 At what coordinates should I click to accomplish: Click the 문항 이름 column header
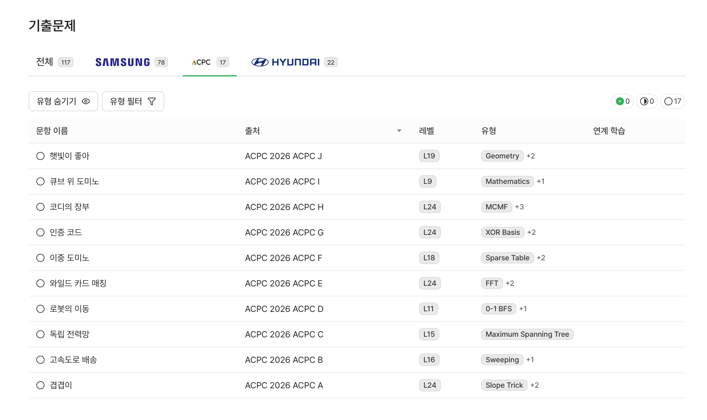(x=52, y=131)
